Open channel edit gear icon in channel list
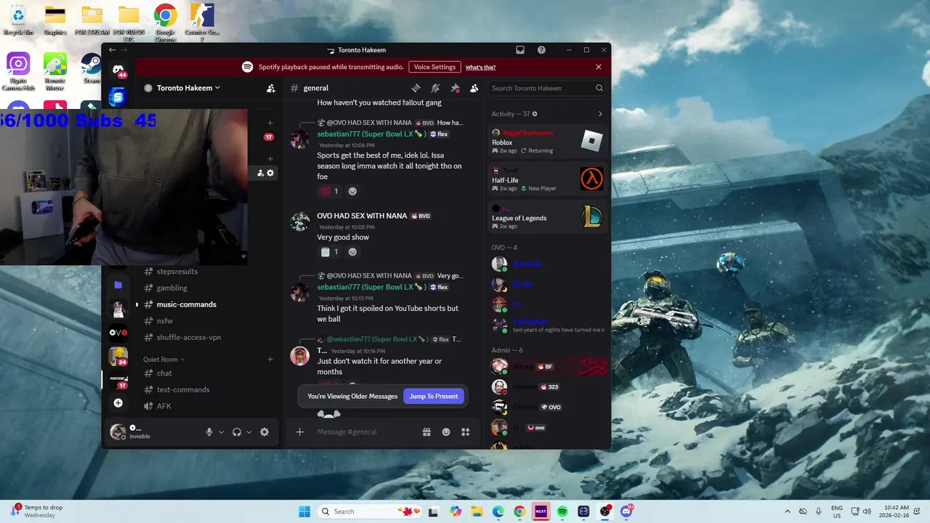The image size is (930, 523). (x=271, y=173)
